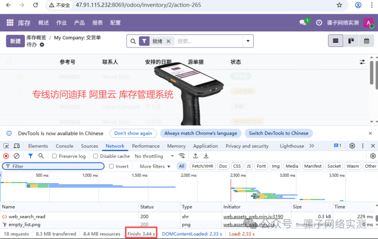Switch the delivery list to Kanban view
Image resolution: width=378 pixels, height=239 pixels.
351,41
